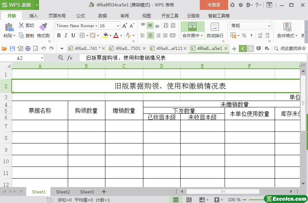The width and height of the screenshot is (308, 203).
Task: Expand the fill color dropdown arrow
Action: 110,35
